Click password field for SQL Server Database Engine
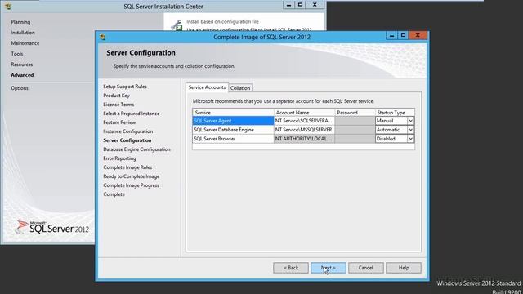The image size is (523, 294). pyautogui.click(x=355, y=130)
